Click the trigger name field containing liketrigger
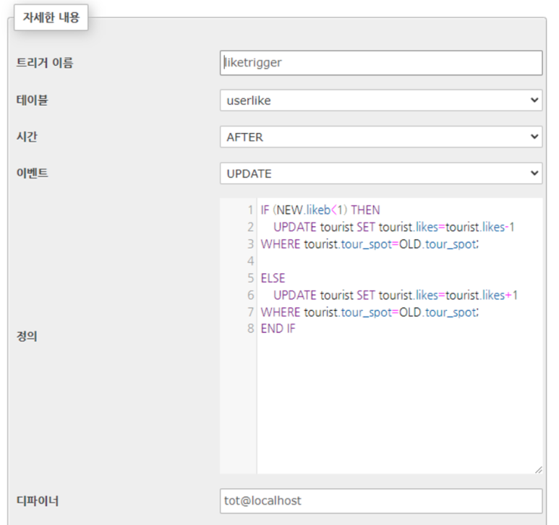 tap(381, 63)
